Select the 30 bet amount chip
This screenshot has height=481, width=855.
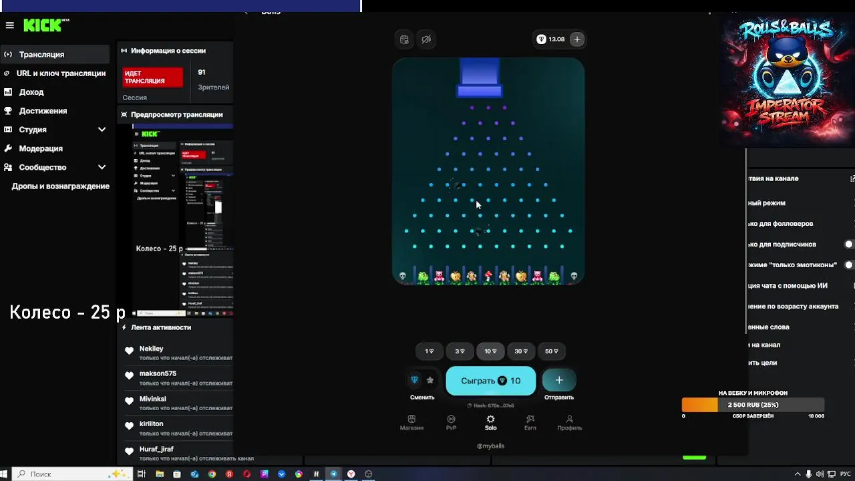tap(521, 351)
